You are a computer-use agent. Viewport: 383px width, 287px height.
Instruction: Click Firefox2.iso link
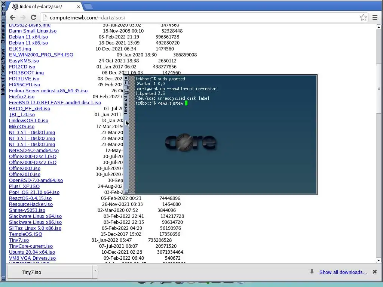point(22,97)
